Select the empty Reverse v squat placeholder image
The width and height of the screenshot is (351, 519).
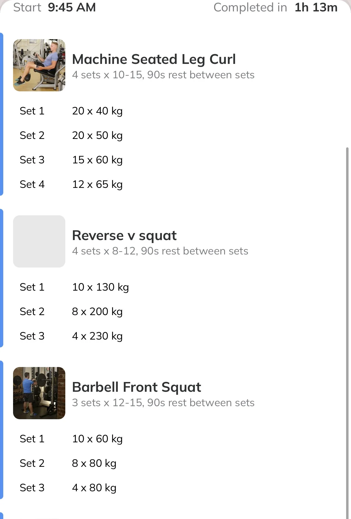tap(39, 241)
